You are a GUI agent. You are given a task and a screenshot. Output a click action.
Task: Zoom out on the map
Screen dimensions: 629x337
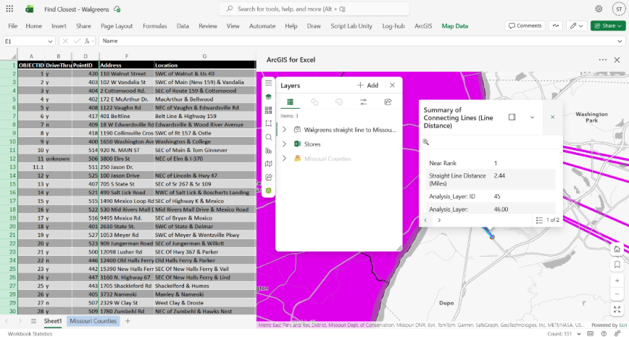(617, 294)
